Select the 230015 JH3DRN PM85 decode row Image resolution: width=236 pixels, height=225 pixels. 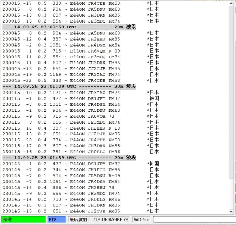[80, 15]
